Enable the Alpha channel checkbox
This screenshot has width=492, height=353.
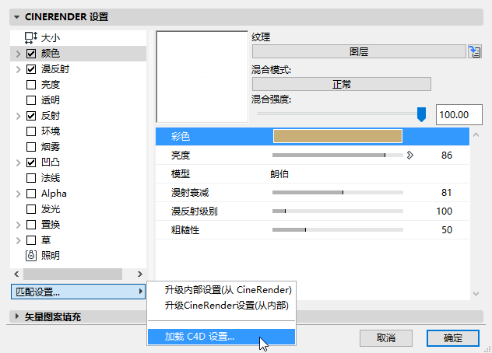[x=31, y=194]
